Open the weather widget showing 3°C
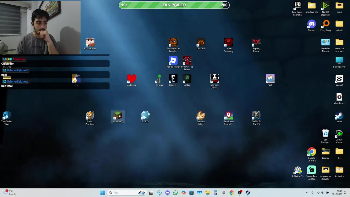This screenshot has height=197, width=350. tap(9, 193)
